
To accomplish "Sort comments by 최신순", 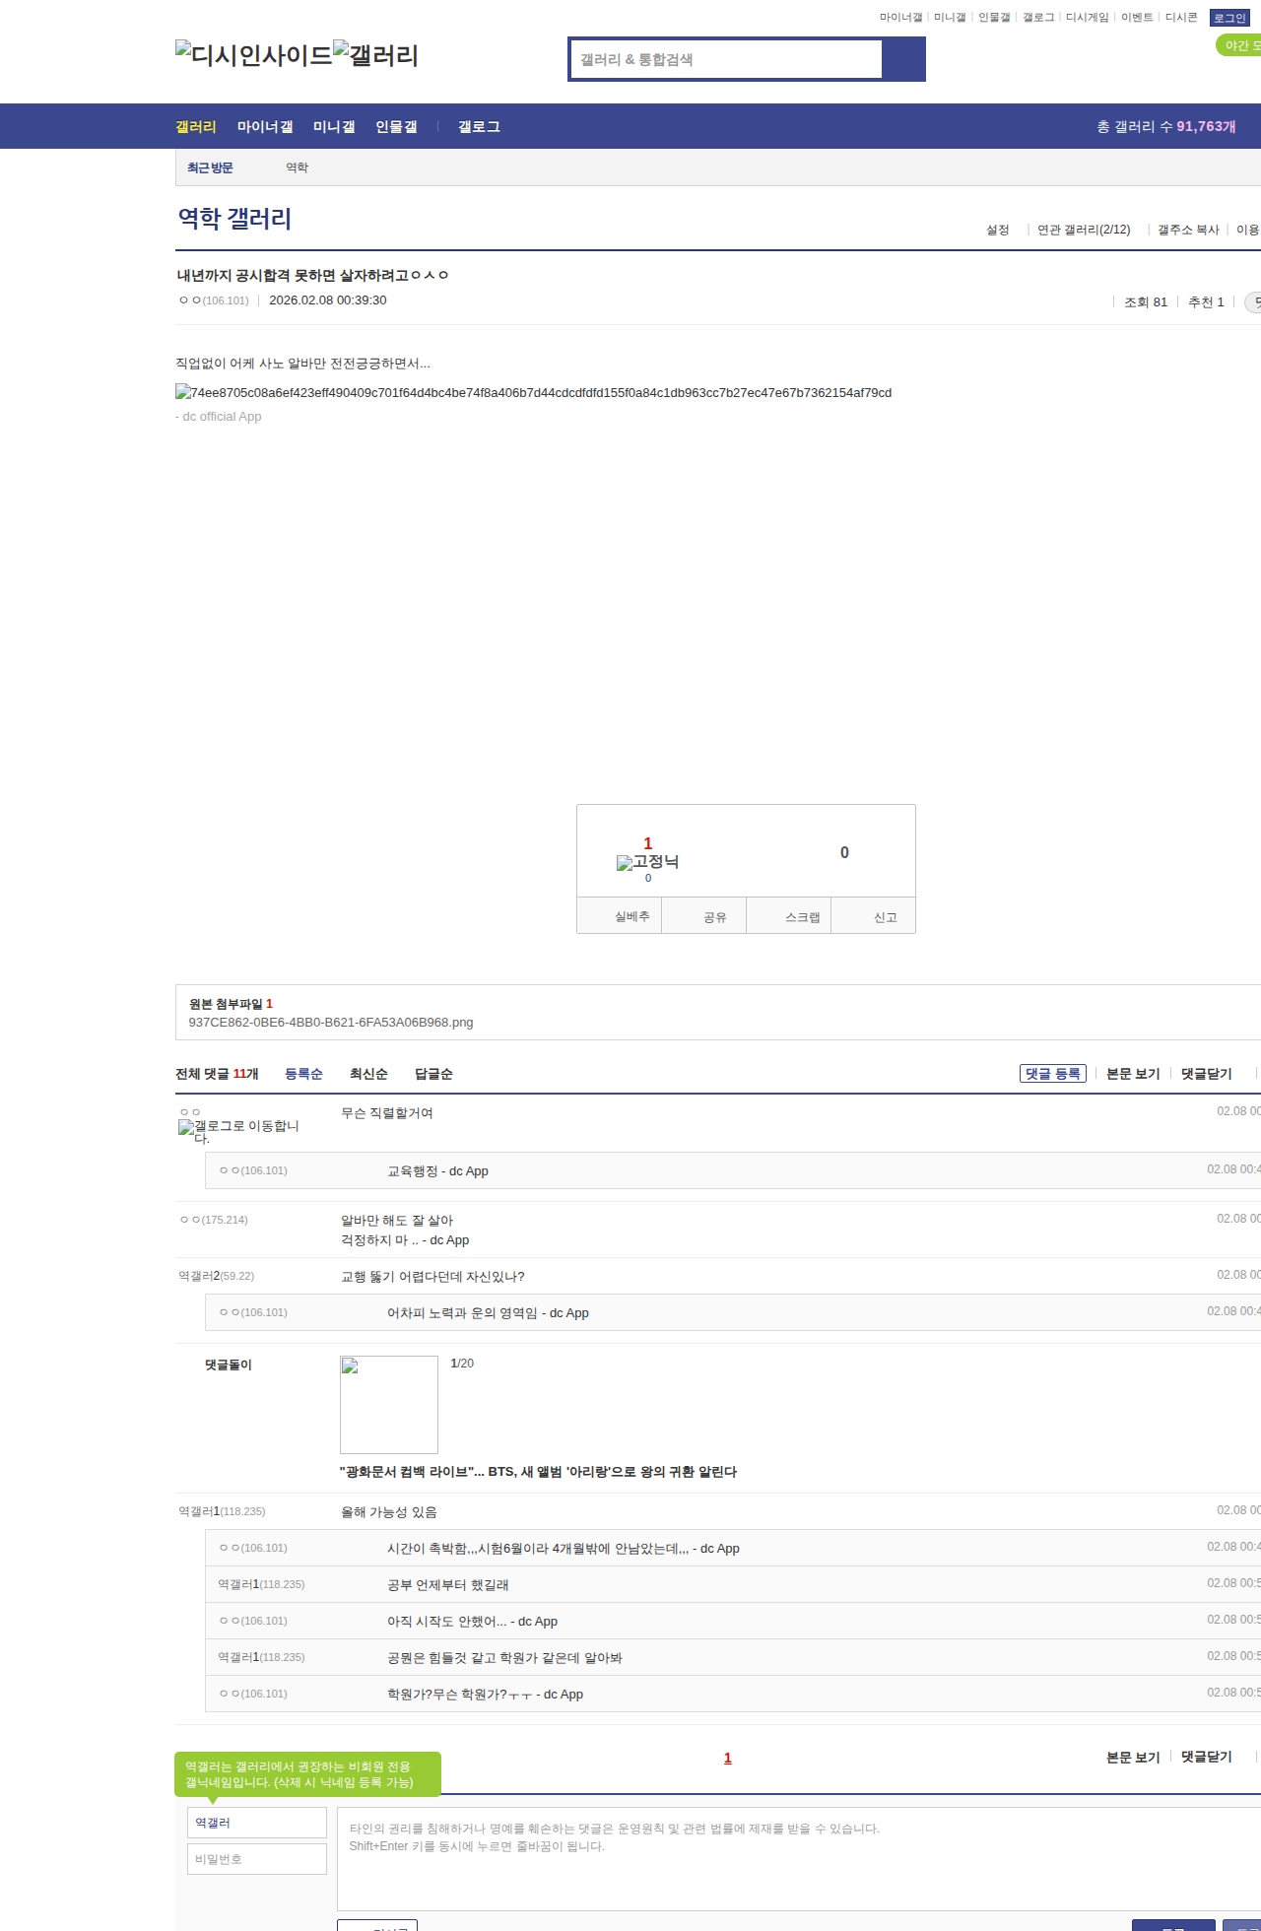I will [x=368, y=1074].
